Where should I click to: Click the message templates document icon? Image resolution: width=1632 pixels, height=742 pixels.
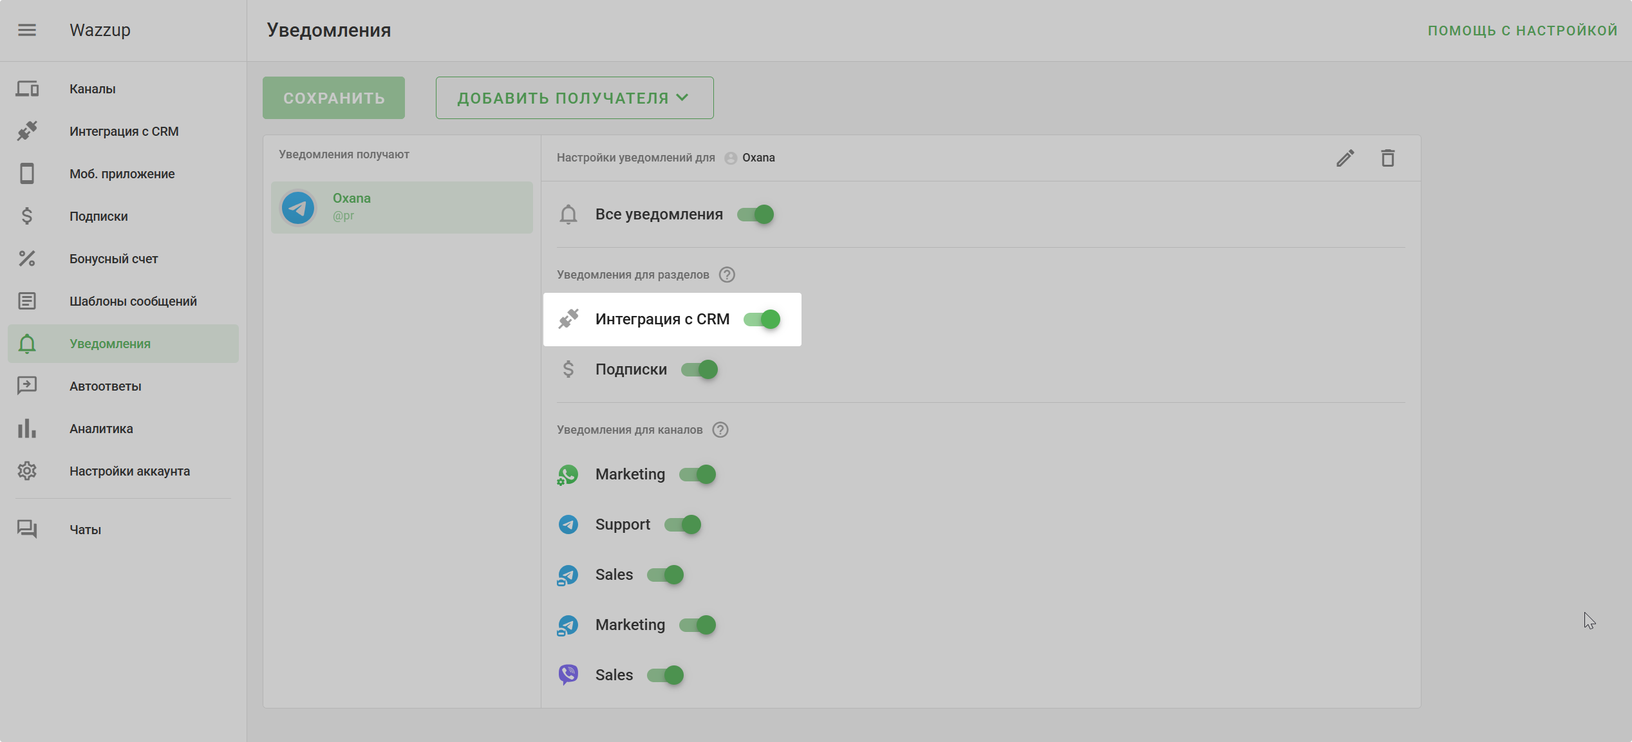pos(27,301)
